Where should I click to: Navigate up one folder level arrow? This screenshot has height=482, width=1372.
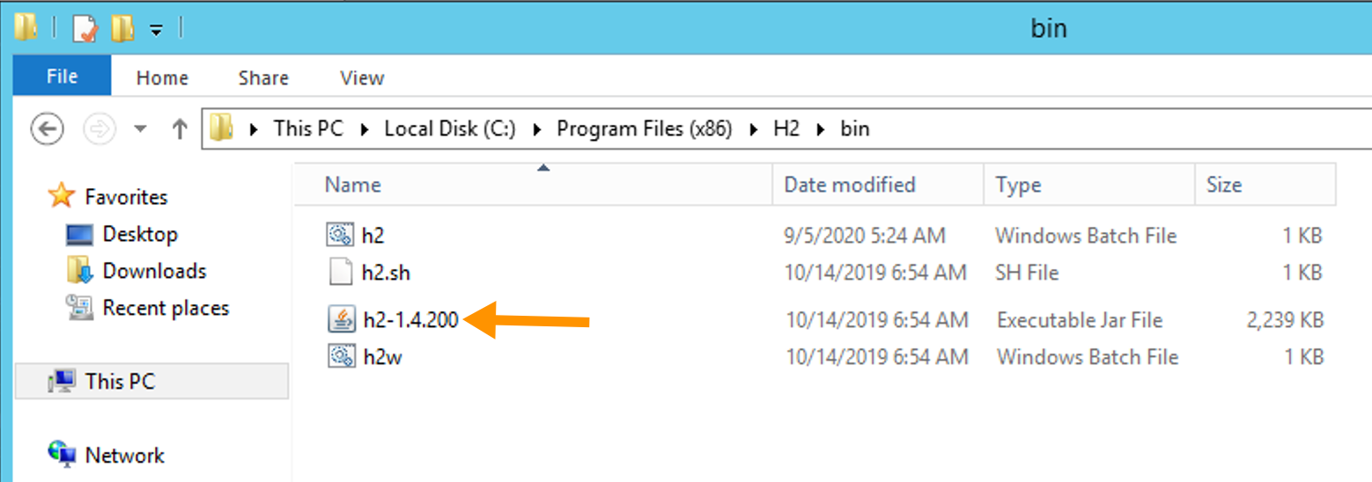(180, 129)
